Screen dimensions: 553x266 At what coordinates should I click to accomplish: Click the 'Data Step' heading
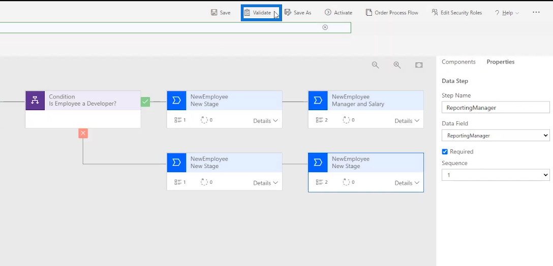tap(454, 81)
